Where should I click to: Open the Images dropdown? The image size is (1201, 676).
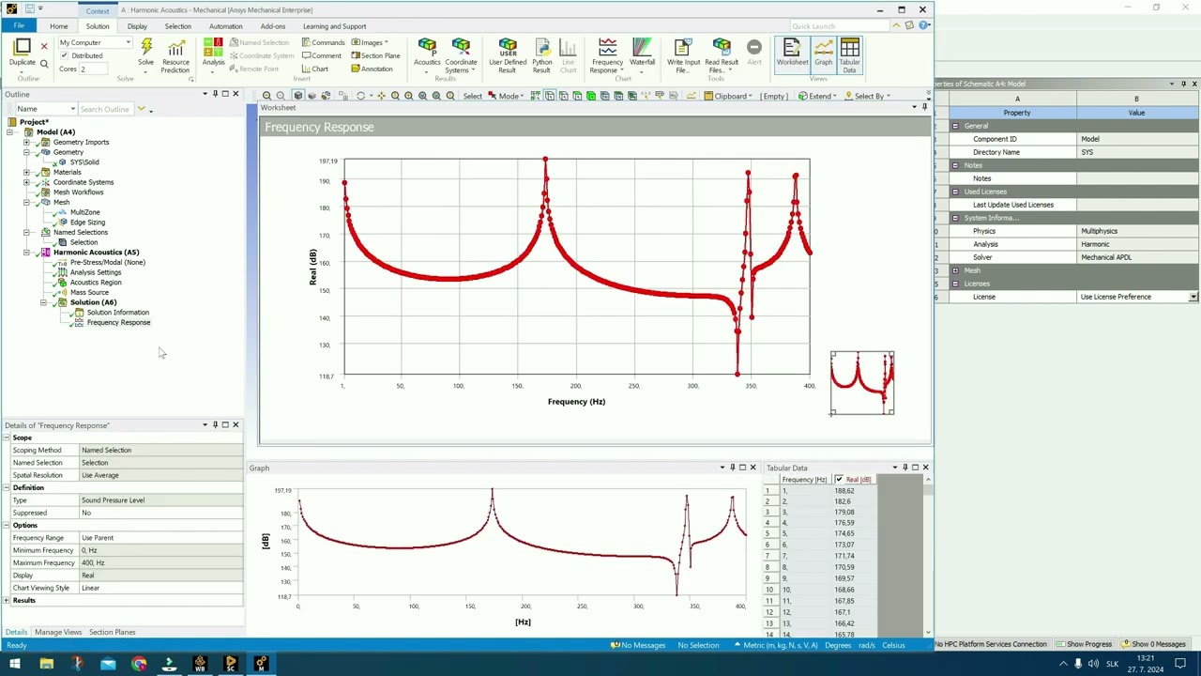pyautogui.click(x=370, y=42)
